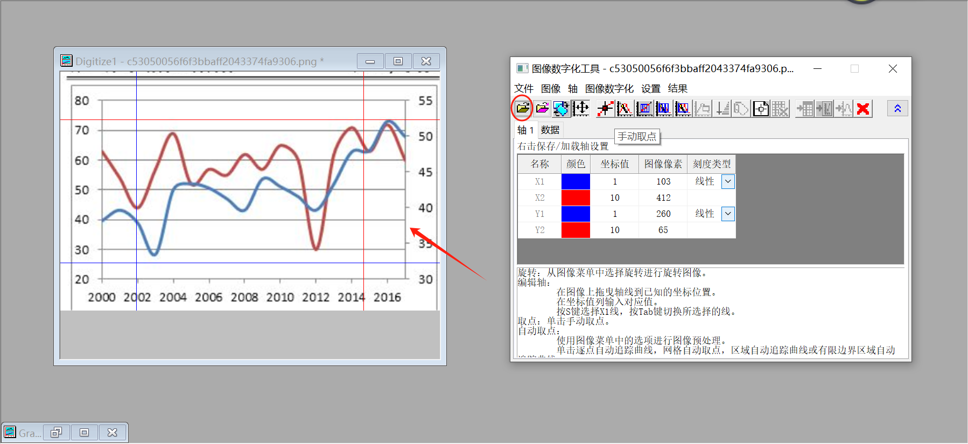Viewport: 968px width, 444px height.
Task: Click the red color swatch for X2
Action: (576, 198)
